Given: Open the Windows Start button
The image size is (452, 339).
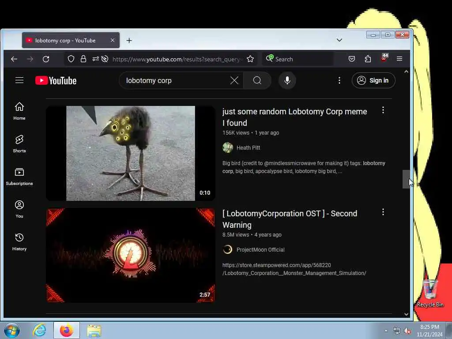Looking at the screenshot, I should pos(12,330).
